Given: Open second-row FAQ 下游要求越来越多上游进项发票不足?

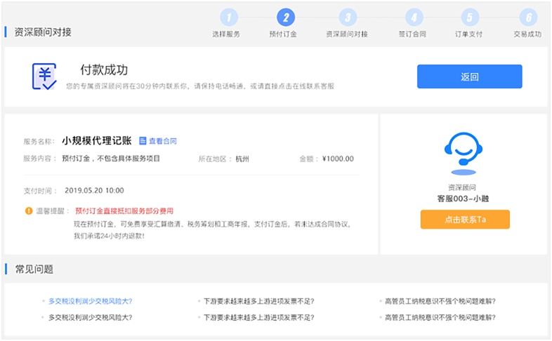Looking at the screenshot, I should point(258,317).
